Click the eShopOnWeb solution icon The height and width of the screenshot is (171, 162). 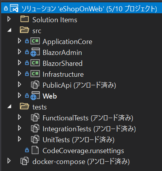14,8
